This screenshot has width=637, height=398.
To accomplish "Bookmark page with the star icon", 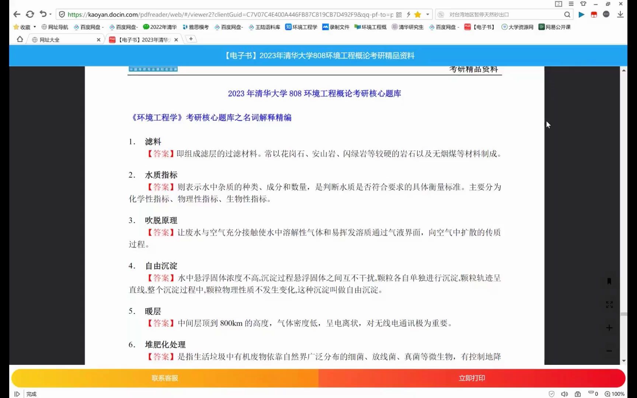I will (418, 14).
